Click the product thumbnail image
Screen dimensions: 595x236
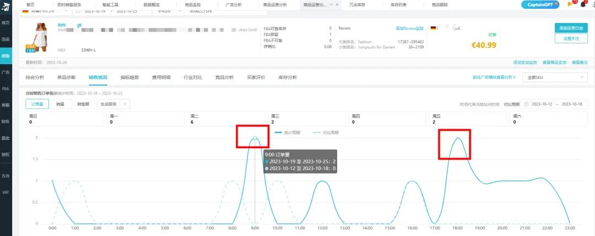coord(41,37)
